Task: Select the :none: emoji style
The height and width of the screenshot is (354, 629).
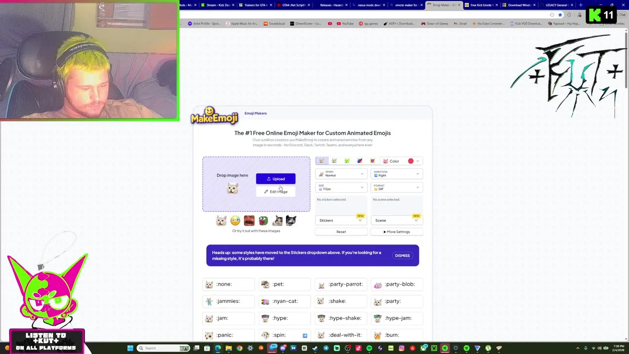Action: point(229,284)
